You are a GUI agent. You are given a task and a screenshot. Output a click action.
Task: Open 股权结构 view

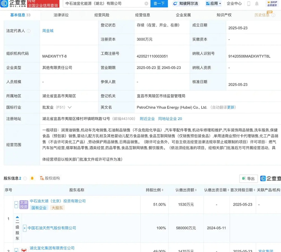click(50, 178)
